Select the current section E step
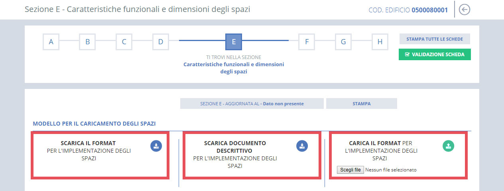 tap(234, 42)
